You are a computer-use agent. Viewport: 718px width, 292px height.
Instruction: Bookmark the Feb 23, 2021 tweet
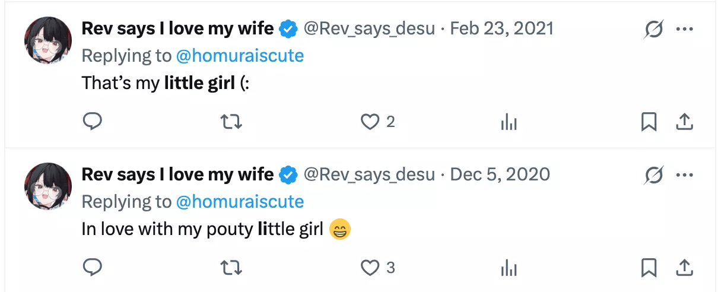[x=649, y=122]
